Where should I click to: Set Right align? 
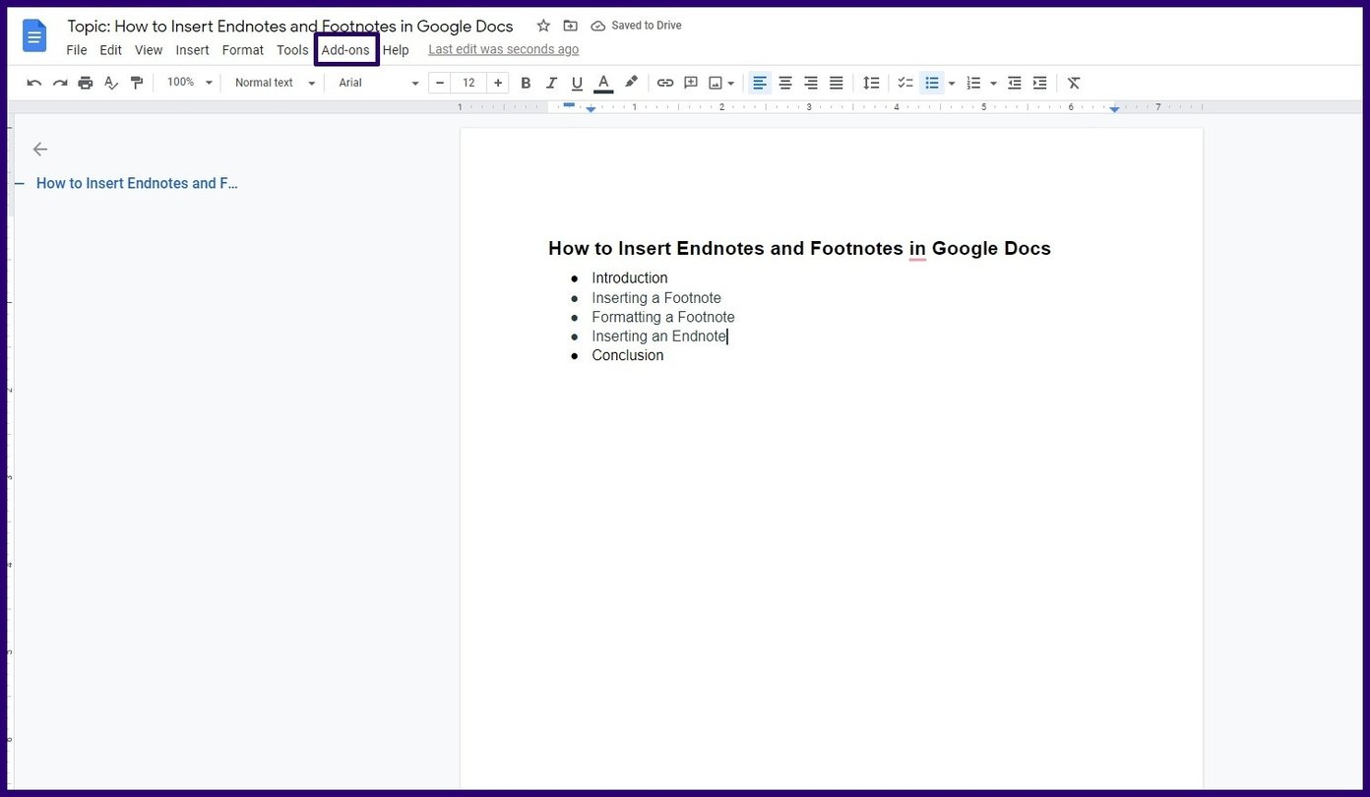click(x=811, y=83)
